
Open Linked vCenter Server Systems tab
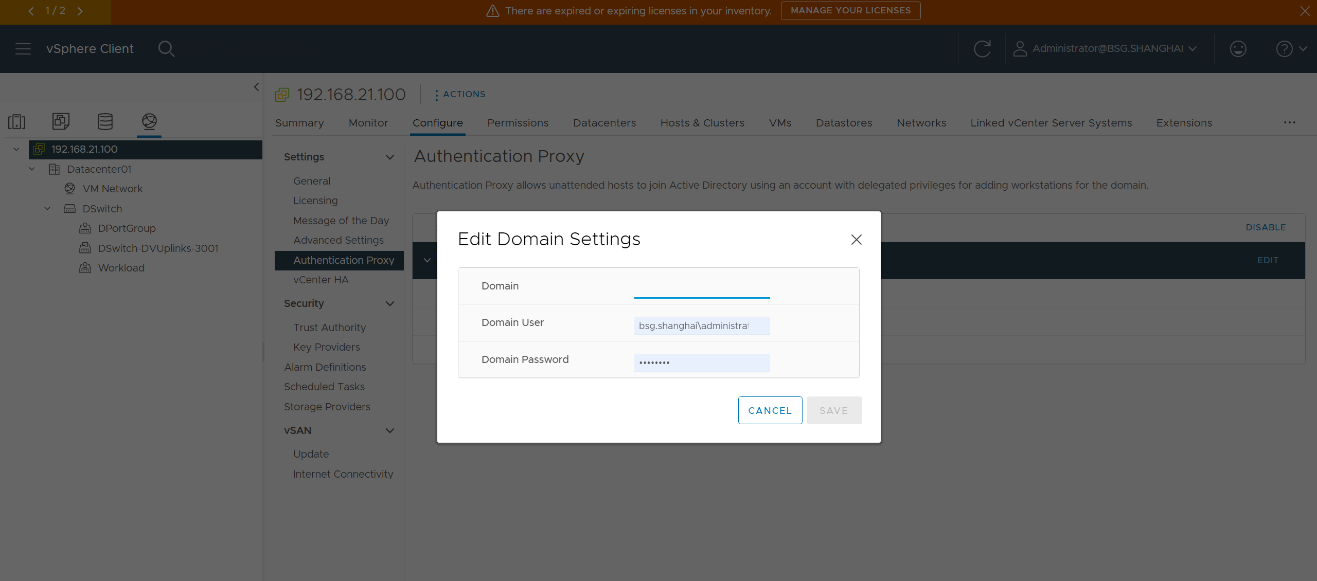[1051, 123]
